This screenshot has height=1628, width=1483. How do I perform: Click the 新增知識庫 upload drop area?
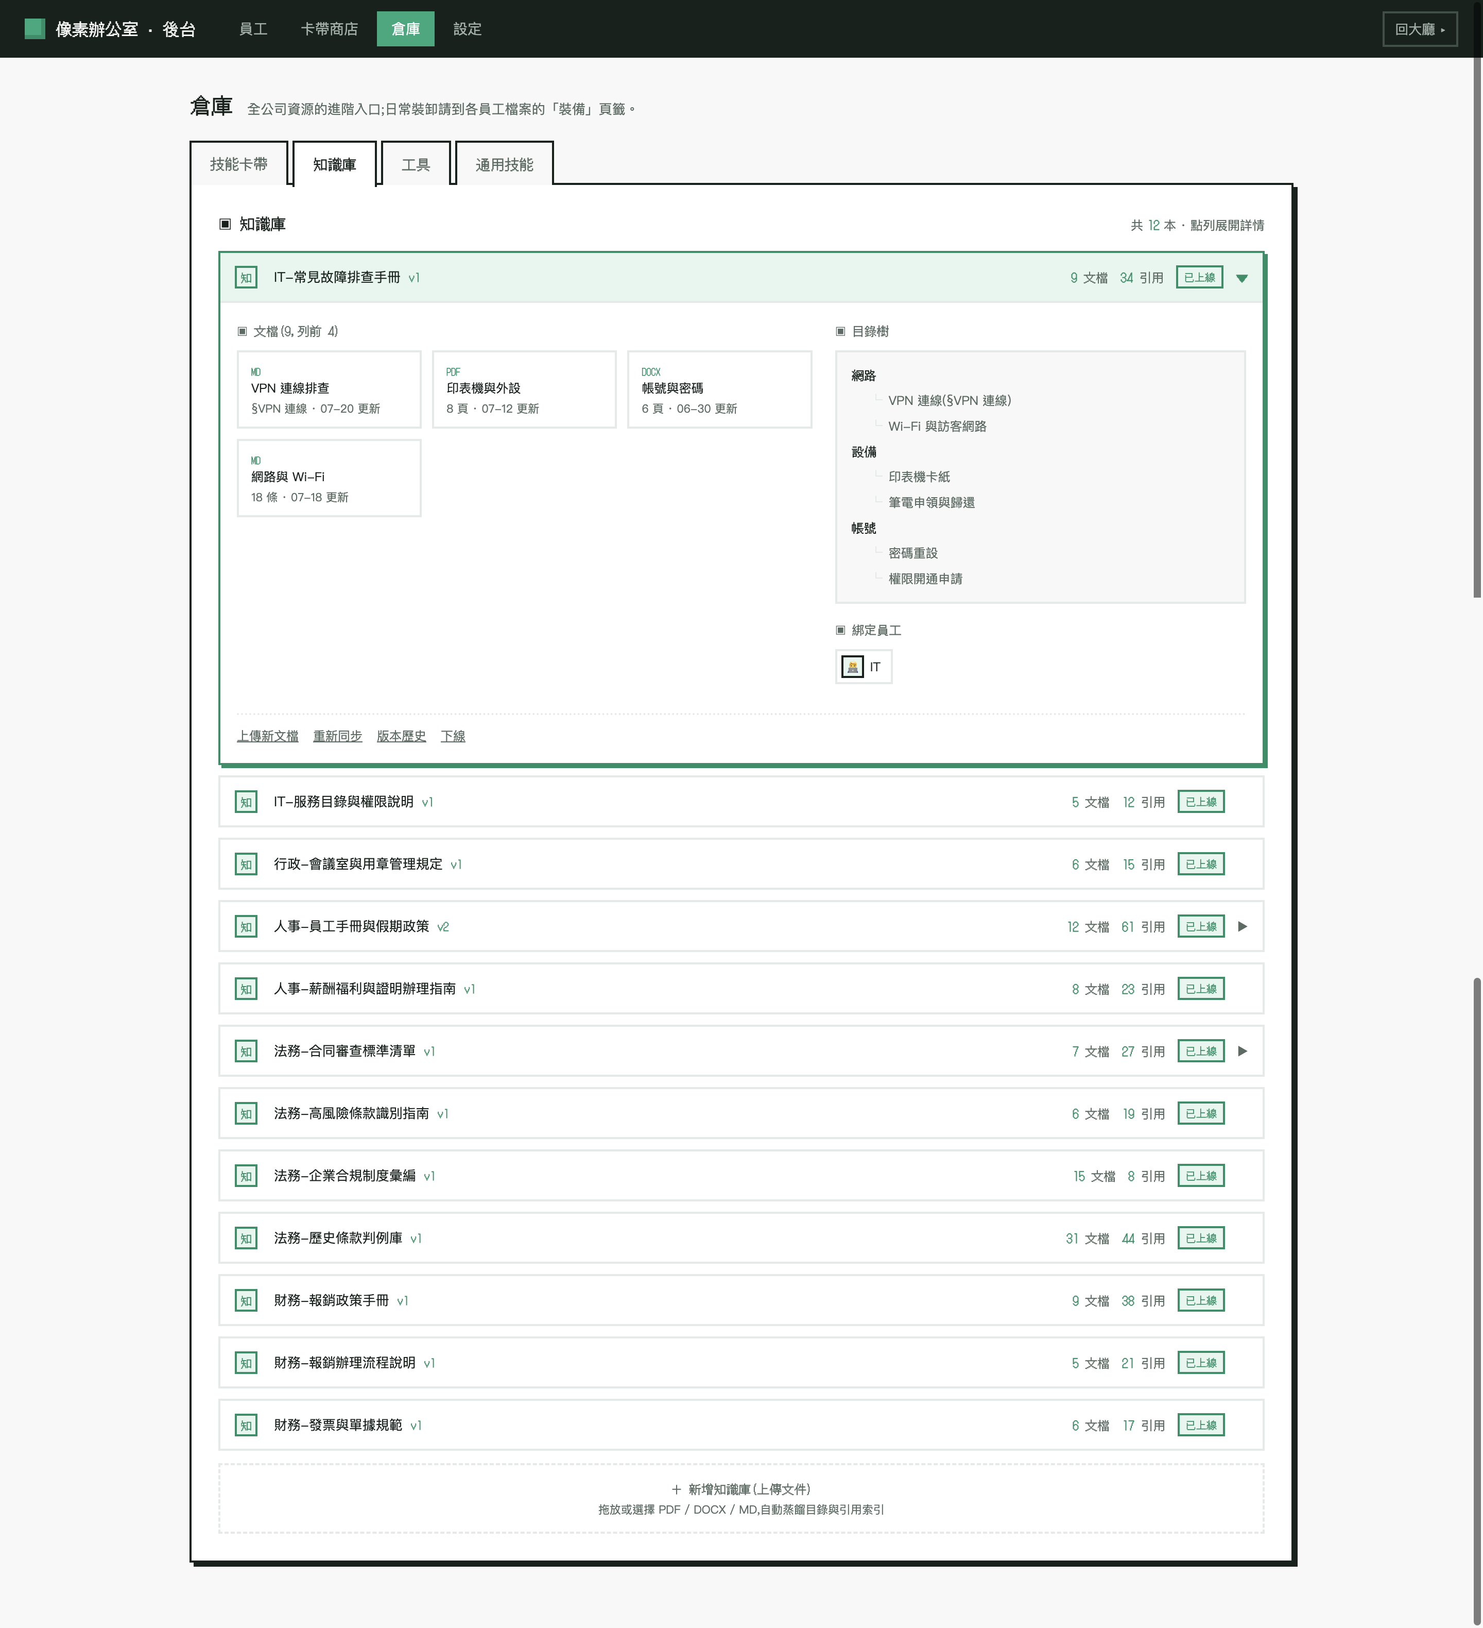[741, 1499]
